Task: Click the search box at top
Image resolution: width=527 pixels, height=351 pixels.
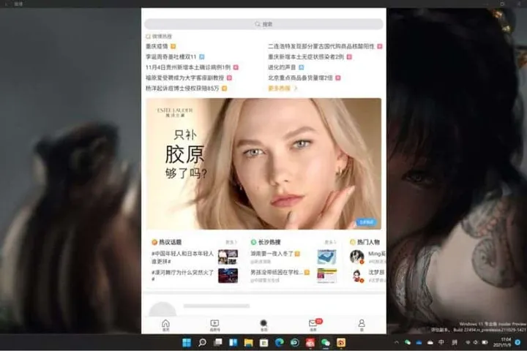Action: (x=263, y=24)
